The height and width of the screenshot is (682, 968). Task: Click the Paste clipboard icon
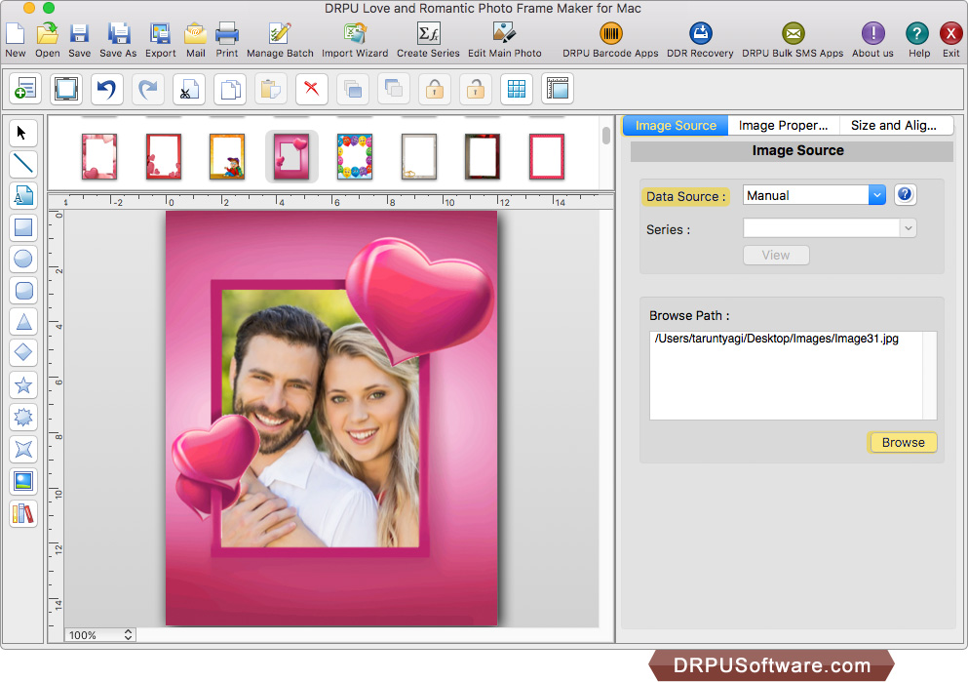(270, 90)
